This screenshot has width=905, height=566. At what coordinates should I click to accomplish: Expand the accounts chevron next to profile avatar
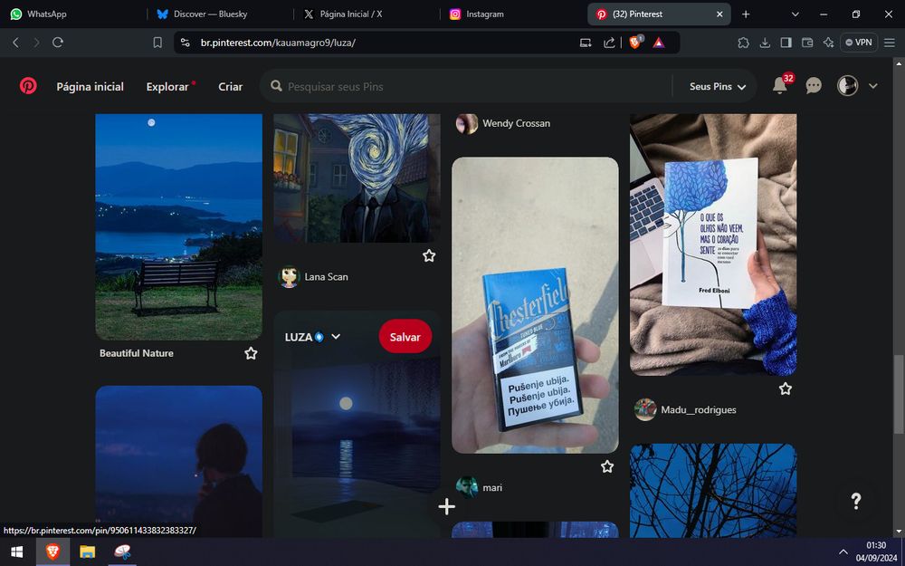pos(873,86)
